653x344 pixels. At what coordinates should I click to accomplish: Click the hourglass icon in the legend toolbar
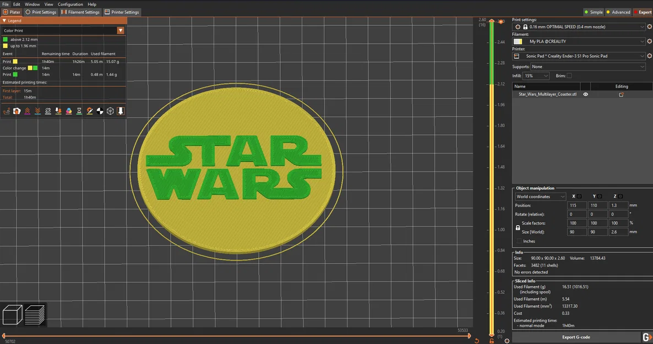tap(78, 111)
